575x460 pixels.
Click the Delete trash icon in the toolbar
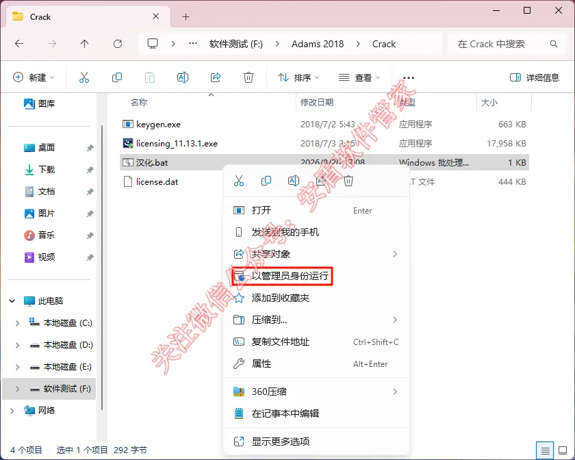point(248,77)
